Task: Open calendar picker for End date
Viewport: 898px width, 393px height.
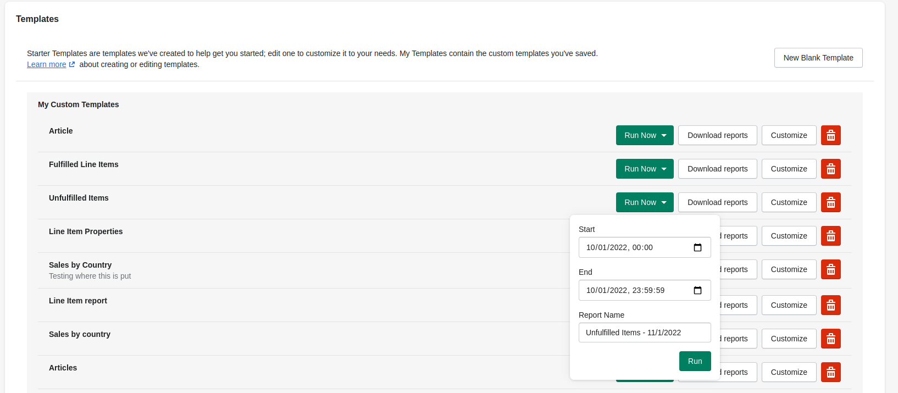Action: click(697, 290)
